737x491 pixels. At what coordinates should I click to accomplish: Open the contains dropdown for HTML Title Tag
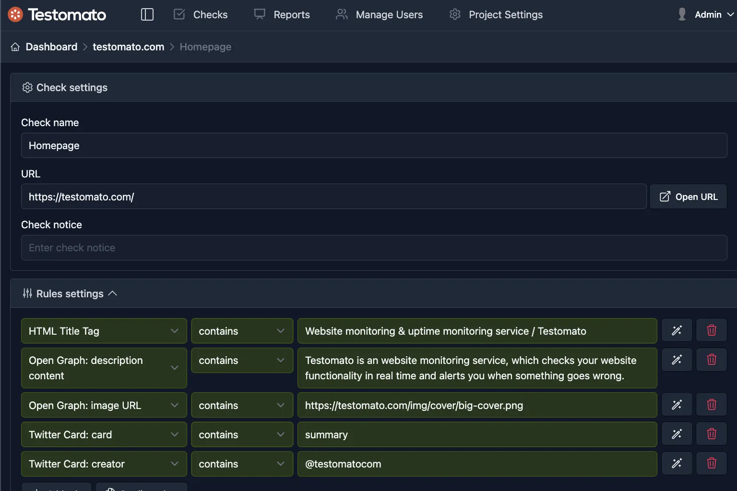[x=242, y=331]
